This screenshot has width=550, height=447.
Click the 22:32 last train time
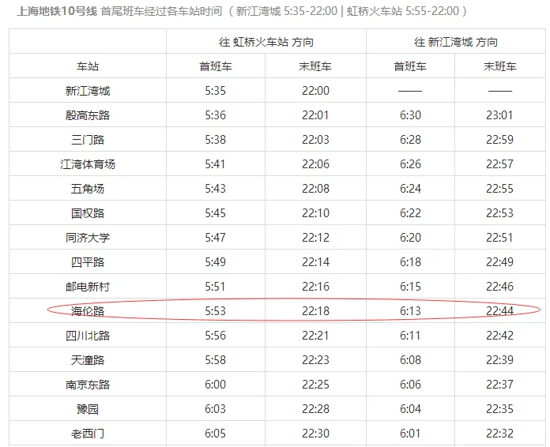click(x=499, y=434)
